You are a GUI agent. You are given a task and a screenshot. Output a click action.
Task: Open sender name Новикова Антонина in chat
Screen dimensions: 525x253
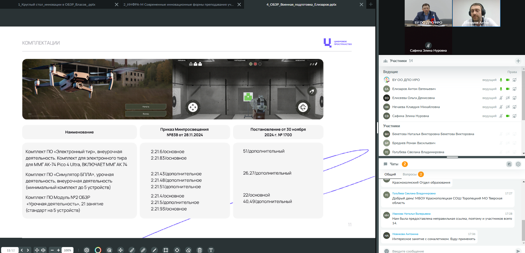pyautogui.click(x=405, y=234)
